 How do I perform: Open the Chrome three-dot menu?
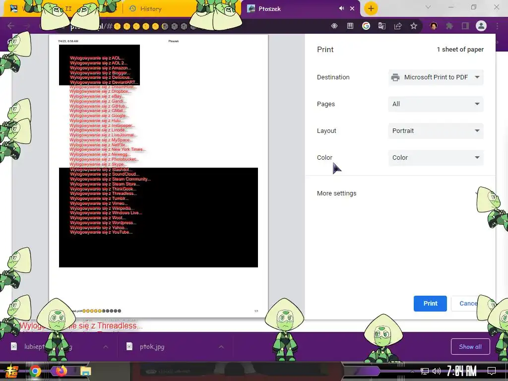pyautogui.click(x=497, y=26)
